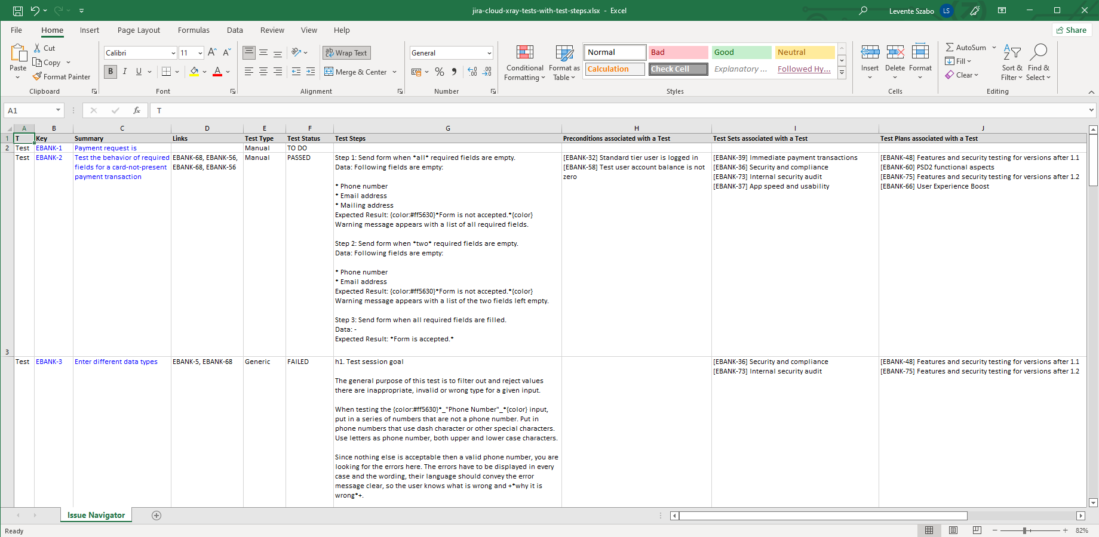1099x537 pixels.
Task: Open the Formulas ribbon tab
Action: [x=194, y=30]
